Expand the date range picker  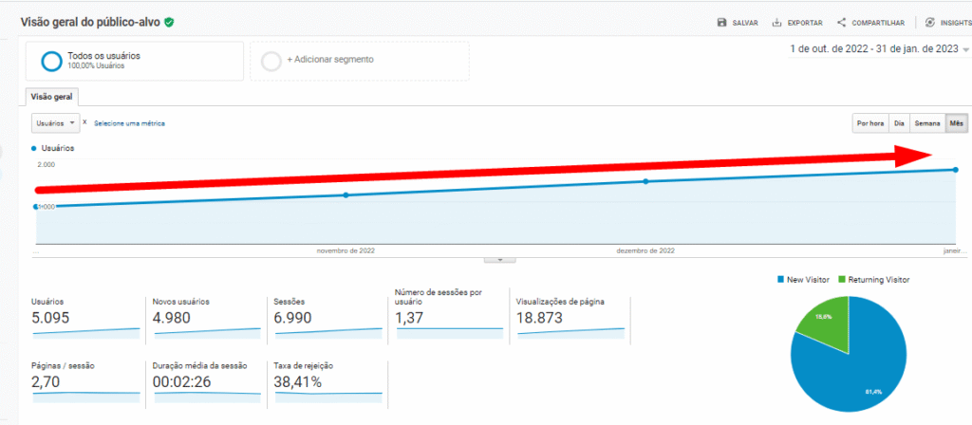coord(965,49)
